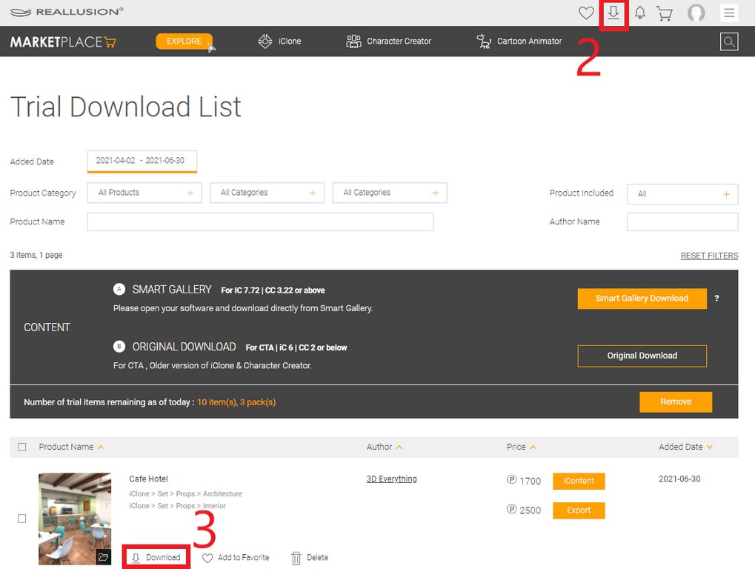Sort by Product Name column arrow
Screen dimensions: 755x569
(x=101, y=447)
